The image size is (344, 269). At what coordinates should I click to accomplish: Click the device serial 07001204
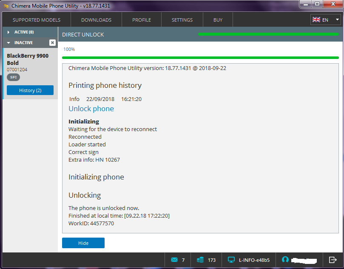pos(17,70)
